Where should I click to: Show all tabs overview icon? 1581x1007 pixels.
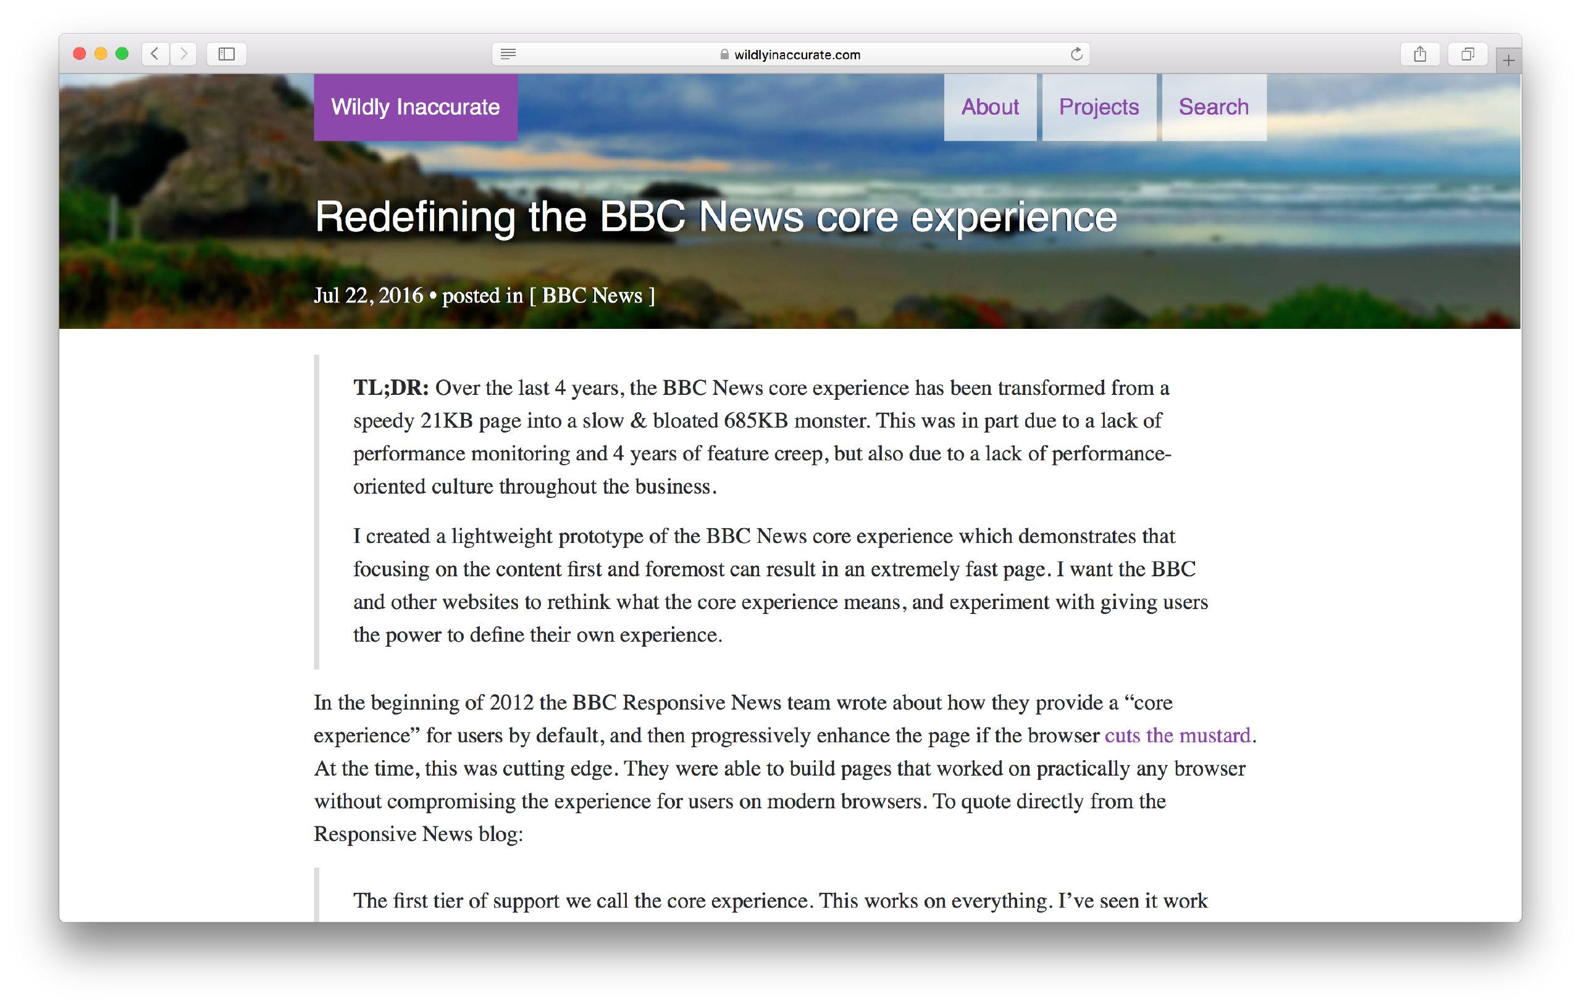click(x=1467, y=54)
